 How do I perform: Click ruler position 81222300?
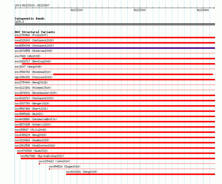140,10
